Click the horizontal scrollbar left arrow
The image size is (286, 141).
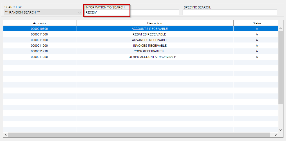(6, 135)
